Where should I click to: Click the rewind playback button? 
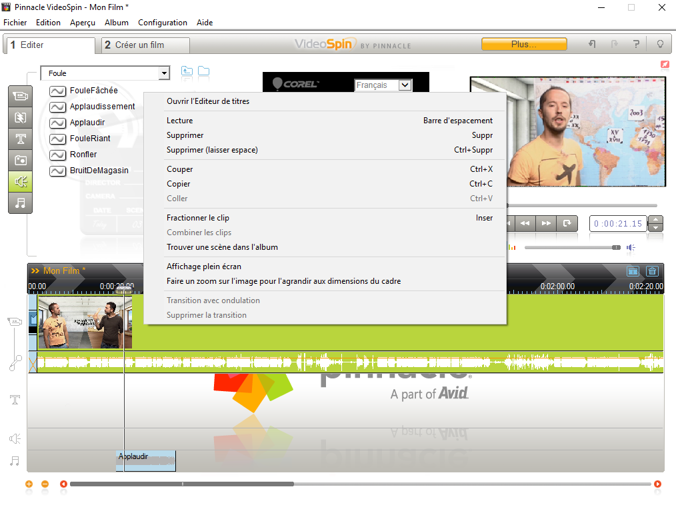pyautogui.click(x=525, y=223)
